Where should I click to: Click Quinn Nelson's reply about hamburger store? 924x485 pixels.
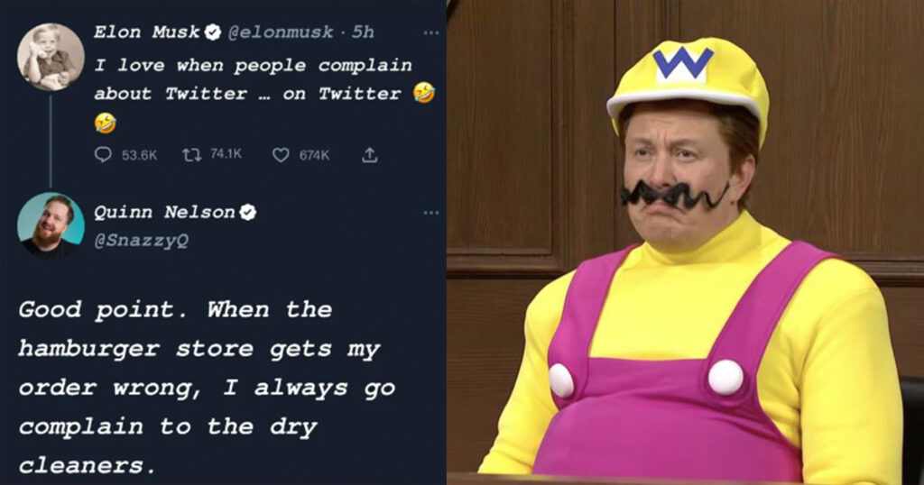(207, 388)
